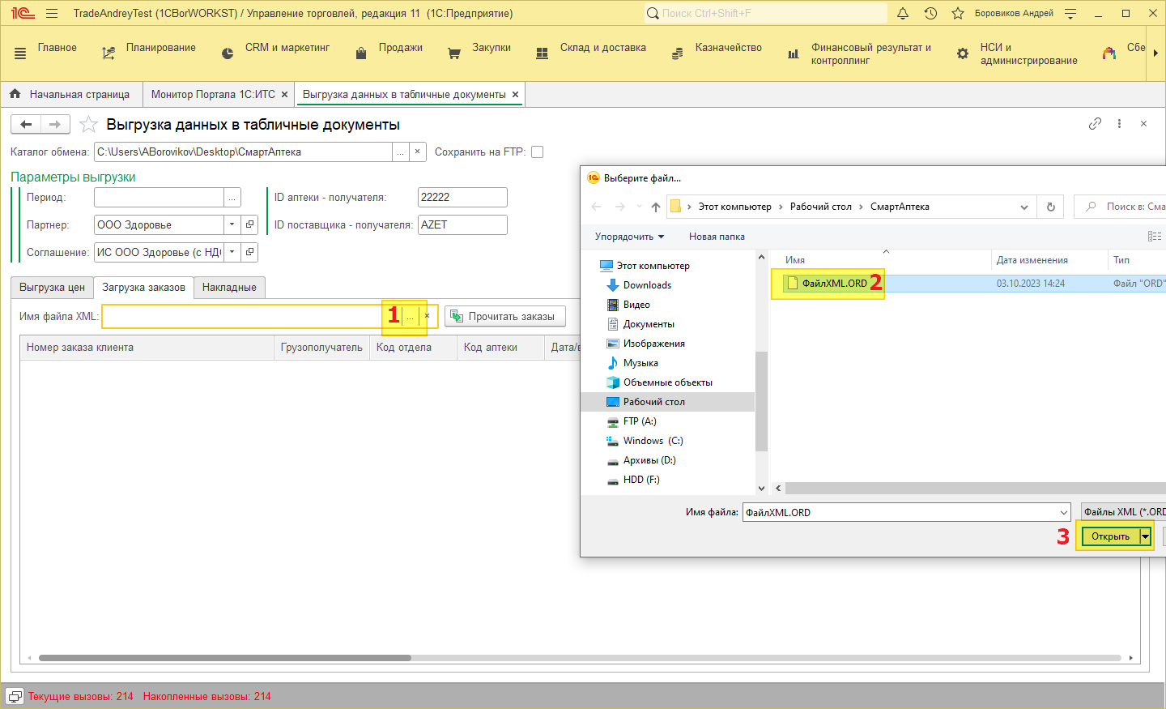Refresh the file dialog folder view
Viewport: 1166px width, 709px height.
click(1050, 207)
